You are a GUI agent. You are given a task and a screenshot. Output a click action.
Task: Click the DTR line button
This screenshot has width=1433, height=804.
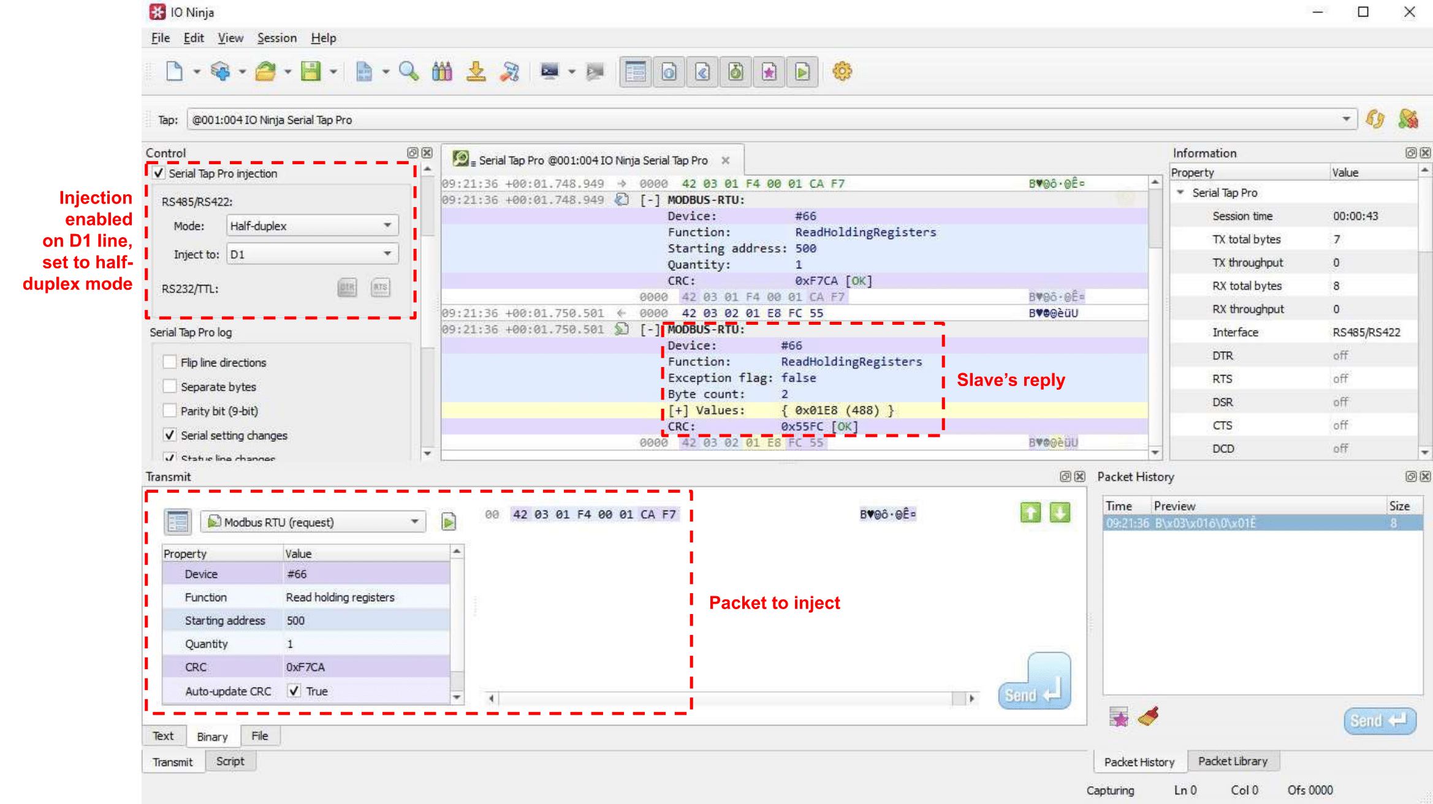[x=348, y=287]
